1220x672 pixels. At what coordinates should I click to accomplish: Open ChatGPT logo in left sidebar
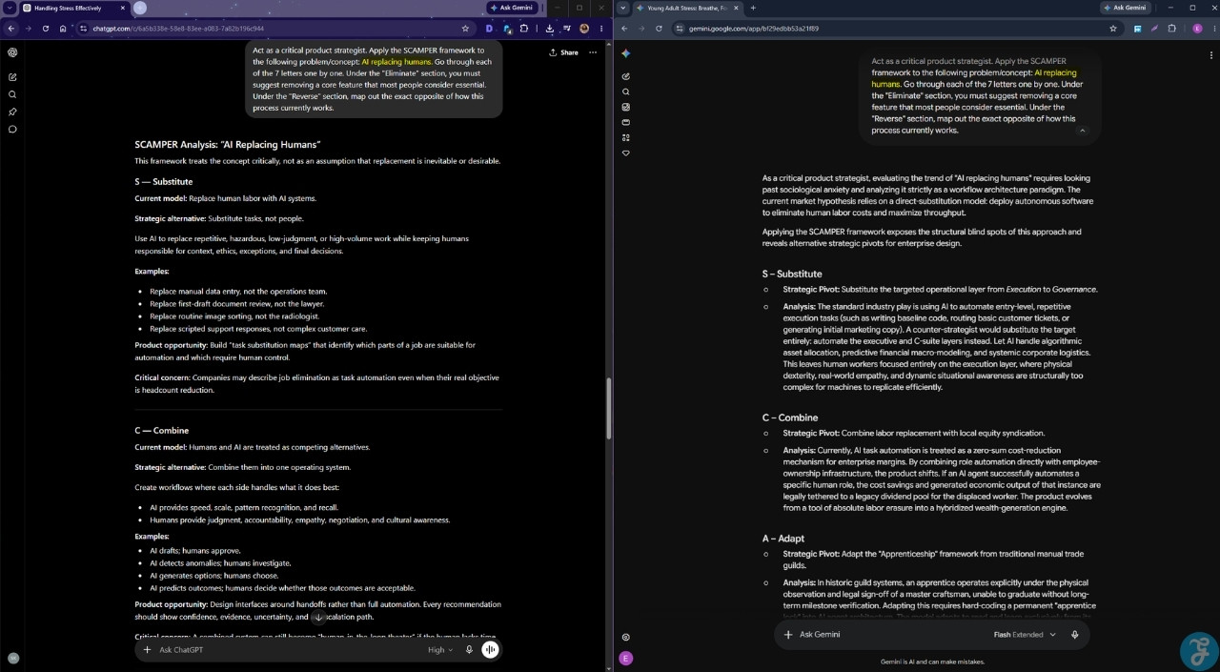click(x=12, y=52)
